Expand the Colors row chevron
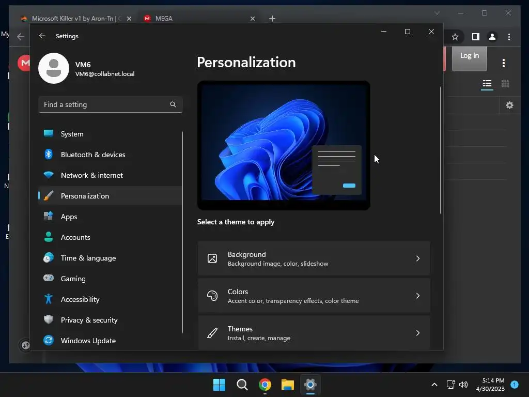529x397 pixels. point(417,296)
